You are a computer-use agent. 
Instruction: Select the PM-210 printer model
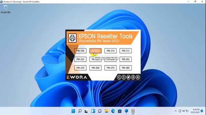pyautogui.click(x=110, y=51)
